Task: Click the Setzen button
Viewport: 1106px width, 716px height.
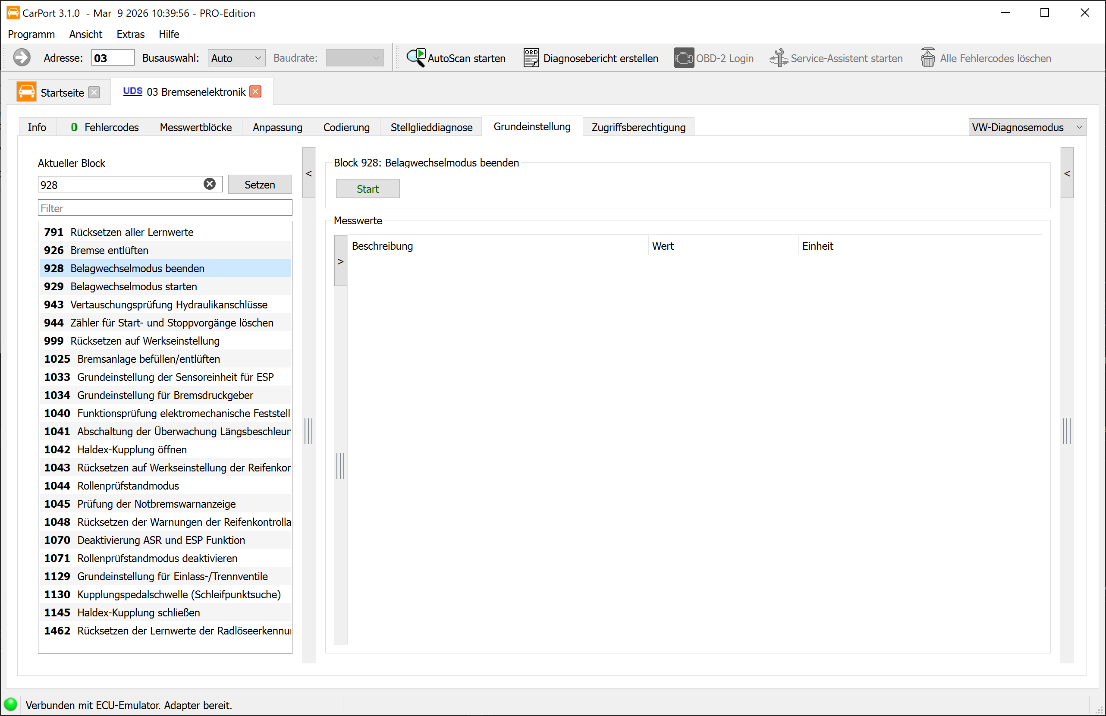Action: click(260, 185)
